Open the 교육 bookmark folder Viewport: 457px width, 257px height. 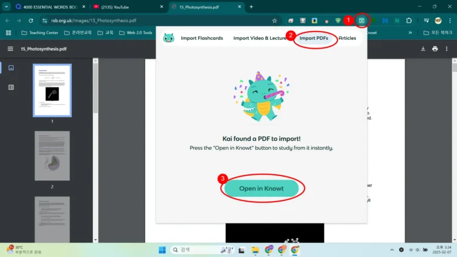pyautogui.click(x=105, y=33)
